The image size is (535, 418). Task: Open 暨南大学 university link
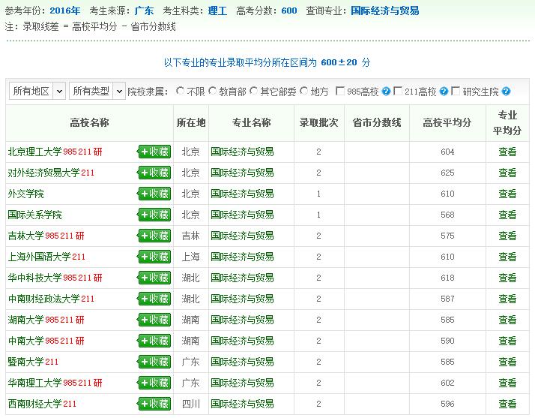pos(26,362)
